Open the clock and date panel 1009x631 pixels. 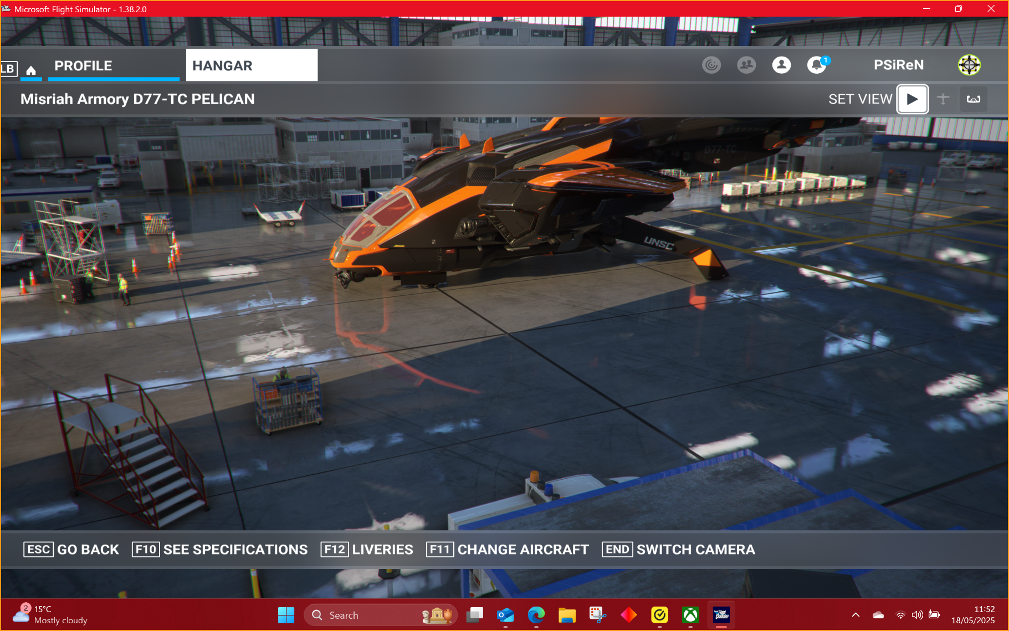[973, 615]
